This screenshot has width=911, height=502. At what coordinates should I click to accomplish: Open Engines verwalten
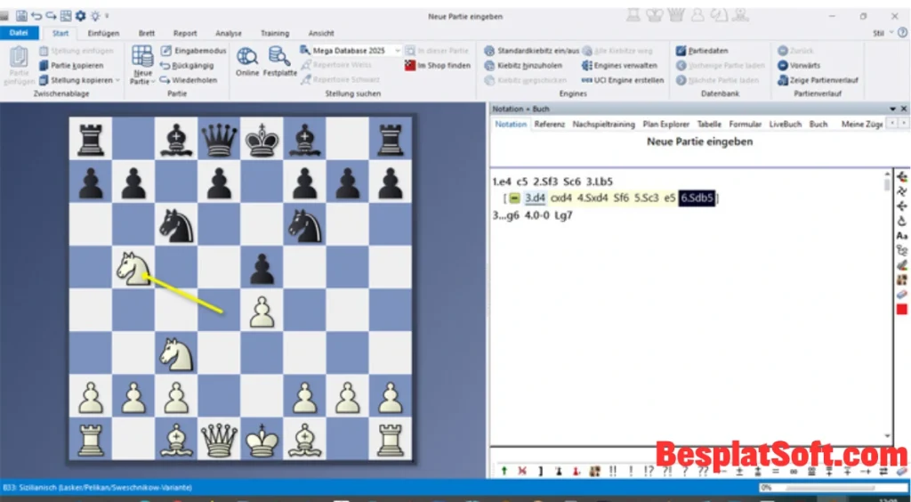pos(619,66)
